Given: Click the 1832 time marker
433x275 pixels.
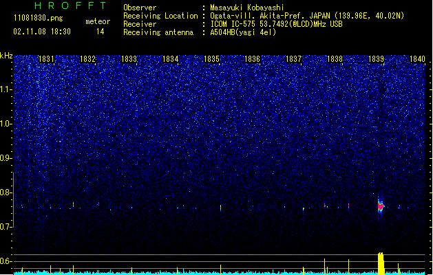Looking at the screenshot, I should coord(87,58).
